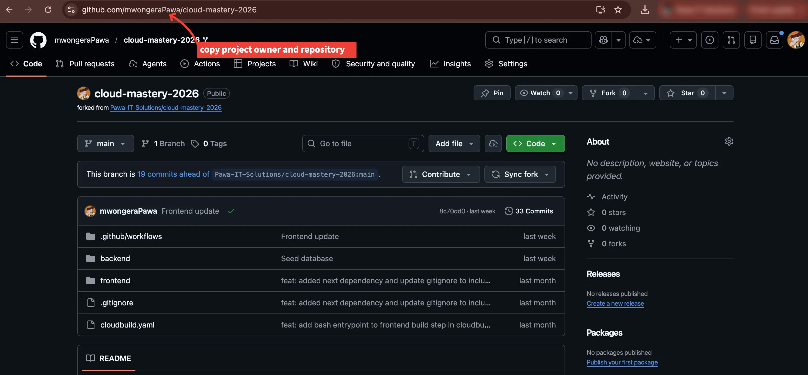Follow the Pawa-IT-Solutions/cloud-mastery-2026 fork link

coord(166,108)
